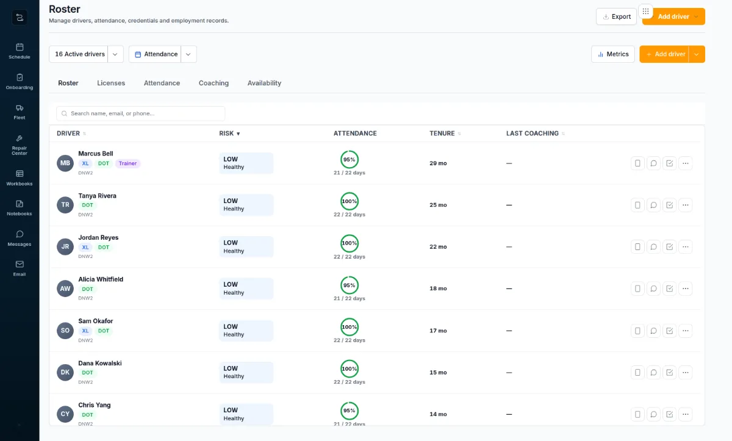Image resolution: width=732 pixels, height=441 pixels.
Task: Click the device icon in Marcus Bell's row
Action: 637,163
